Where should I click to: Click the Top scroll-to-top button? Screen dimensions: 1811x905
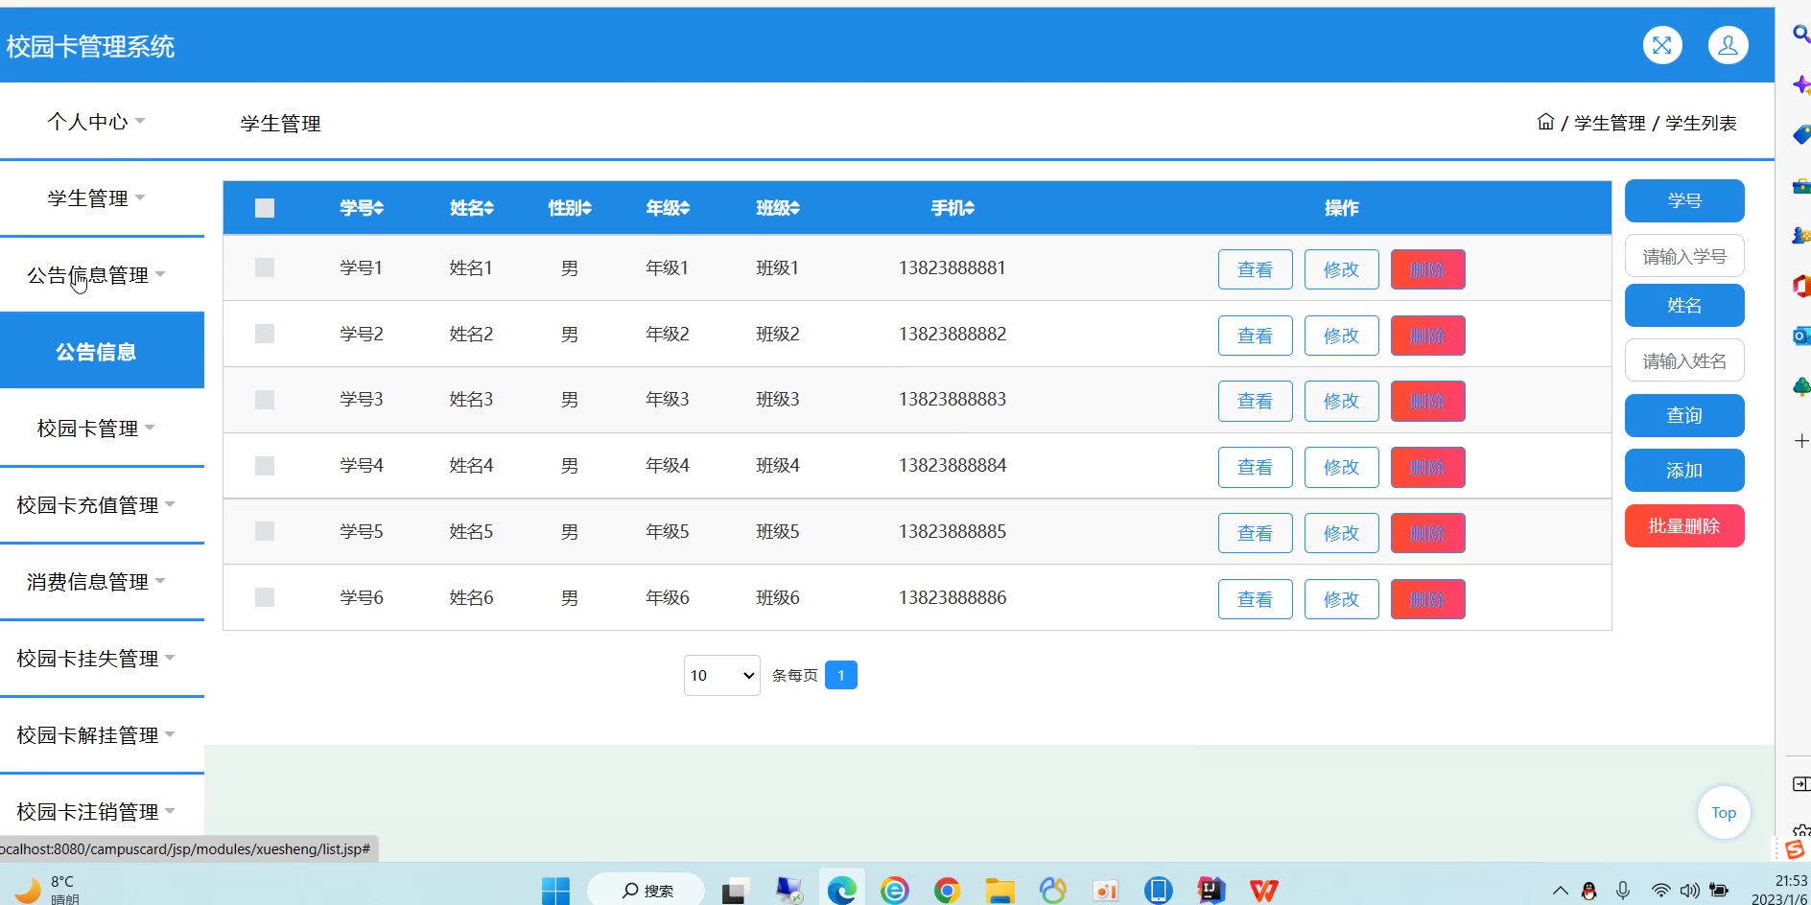(x=1723, y=813)
